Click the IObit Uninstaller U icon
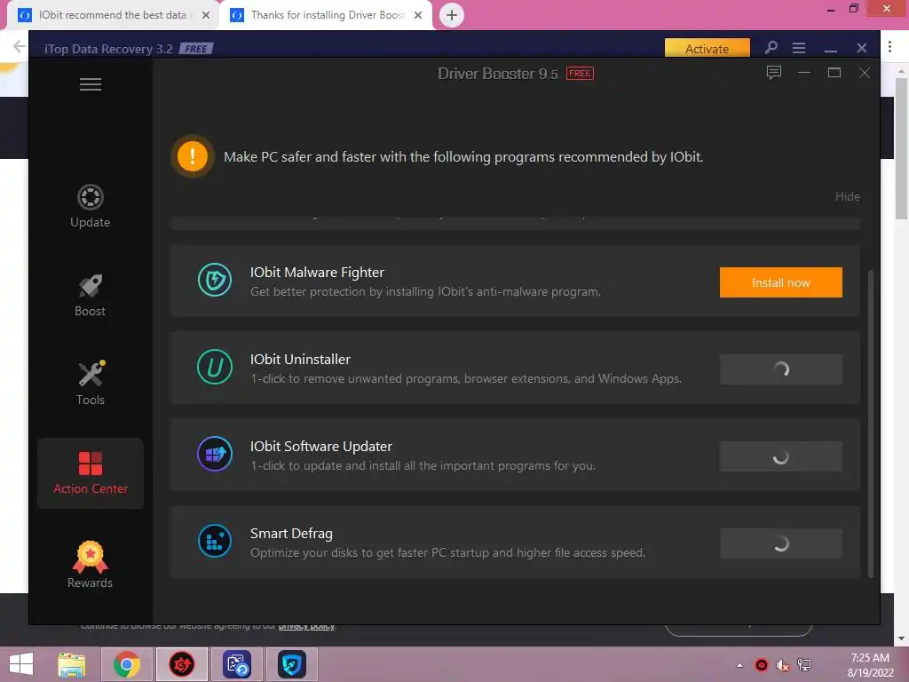Image resolution: width=909 pixels, height=682 pixels. click(215, 367)
